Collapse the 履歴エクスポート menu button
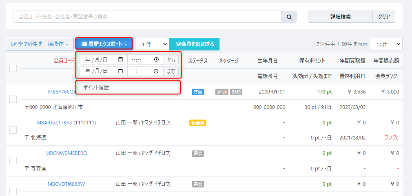 [x=104, y=44]
